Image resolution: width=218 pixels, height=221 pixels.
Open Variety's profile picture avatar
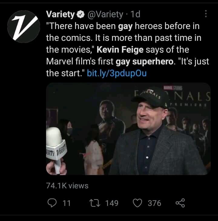coord(23,26)
